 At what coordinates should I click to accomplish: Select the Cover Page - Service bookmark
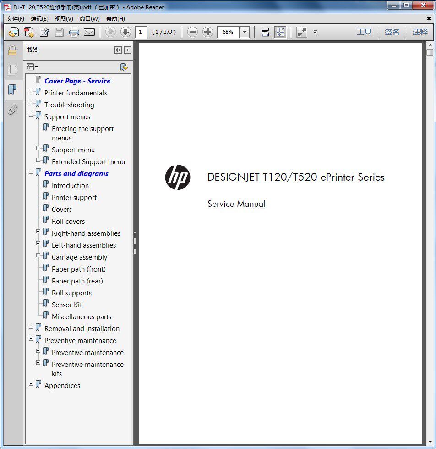pos(77,81)
